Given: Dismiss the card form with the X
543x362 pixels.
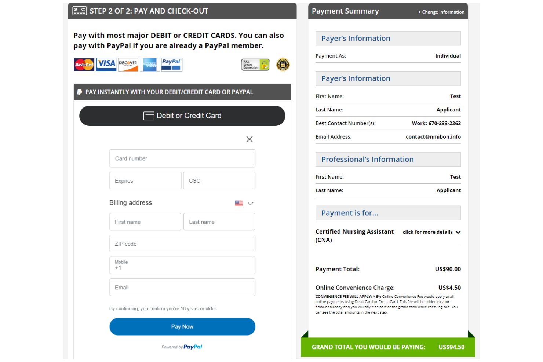Looking at the screenshot, I should (x=249, y=139).
